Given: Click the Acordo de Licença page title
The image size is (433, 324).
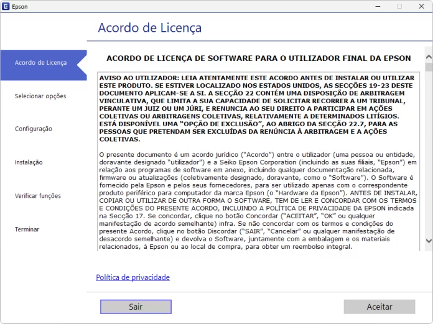Looking at the screenshot, I should [x=150, y=28].
